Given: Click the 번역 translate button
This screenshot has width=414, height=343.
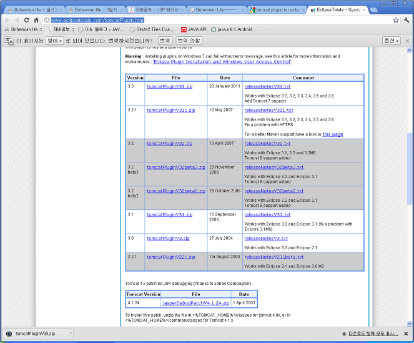Looking at the screenshot, I should tap(165, 41).
